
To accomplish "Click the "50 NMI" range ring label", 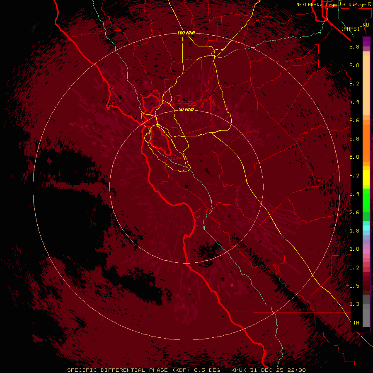I will [186, 109].
